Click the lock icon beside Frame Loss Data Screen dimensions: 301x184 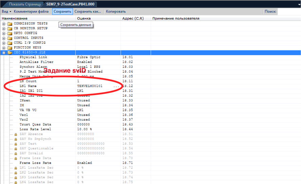tap(16, 158)
